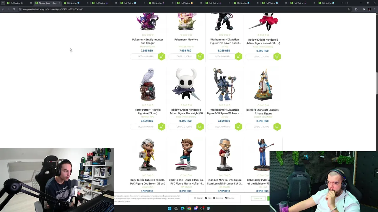Open the Chrome profile avatar
The height and width of the screenshot is (212, 378).
(x=369, y=9)
